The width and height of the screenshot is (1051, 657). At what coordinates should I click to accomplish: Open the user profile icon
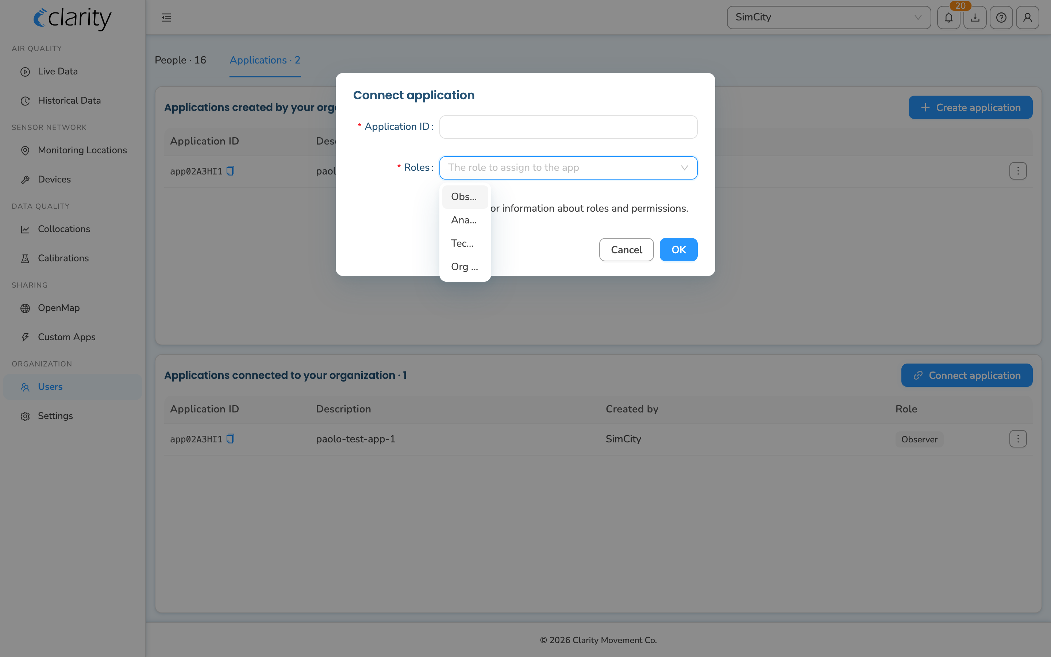[1028, 18]
